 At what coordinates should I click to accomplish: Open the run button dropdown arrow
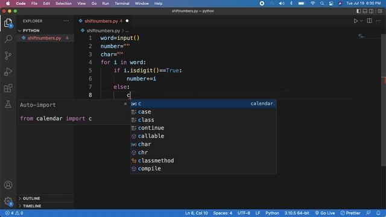pos(361,21)
